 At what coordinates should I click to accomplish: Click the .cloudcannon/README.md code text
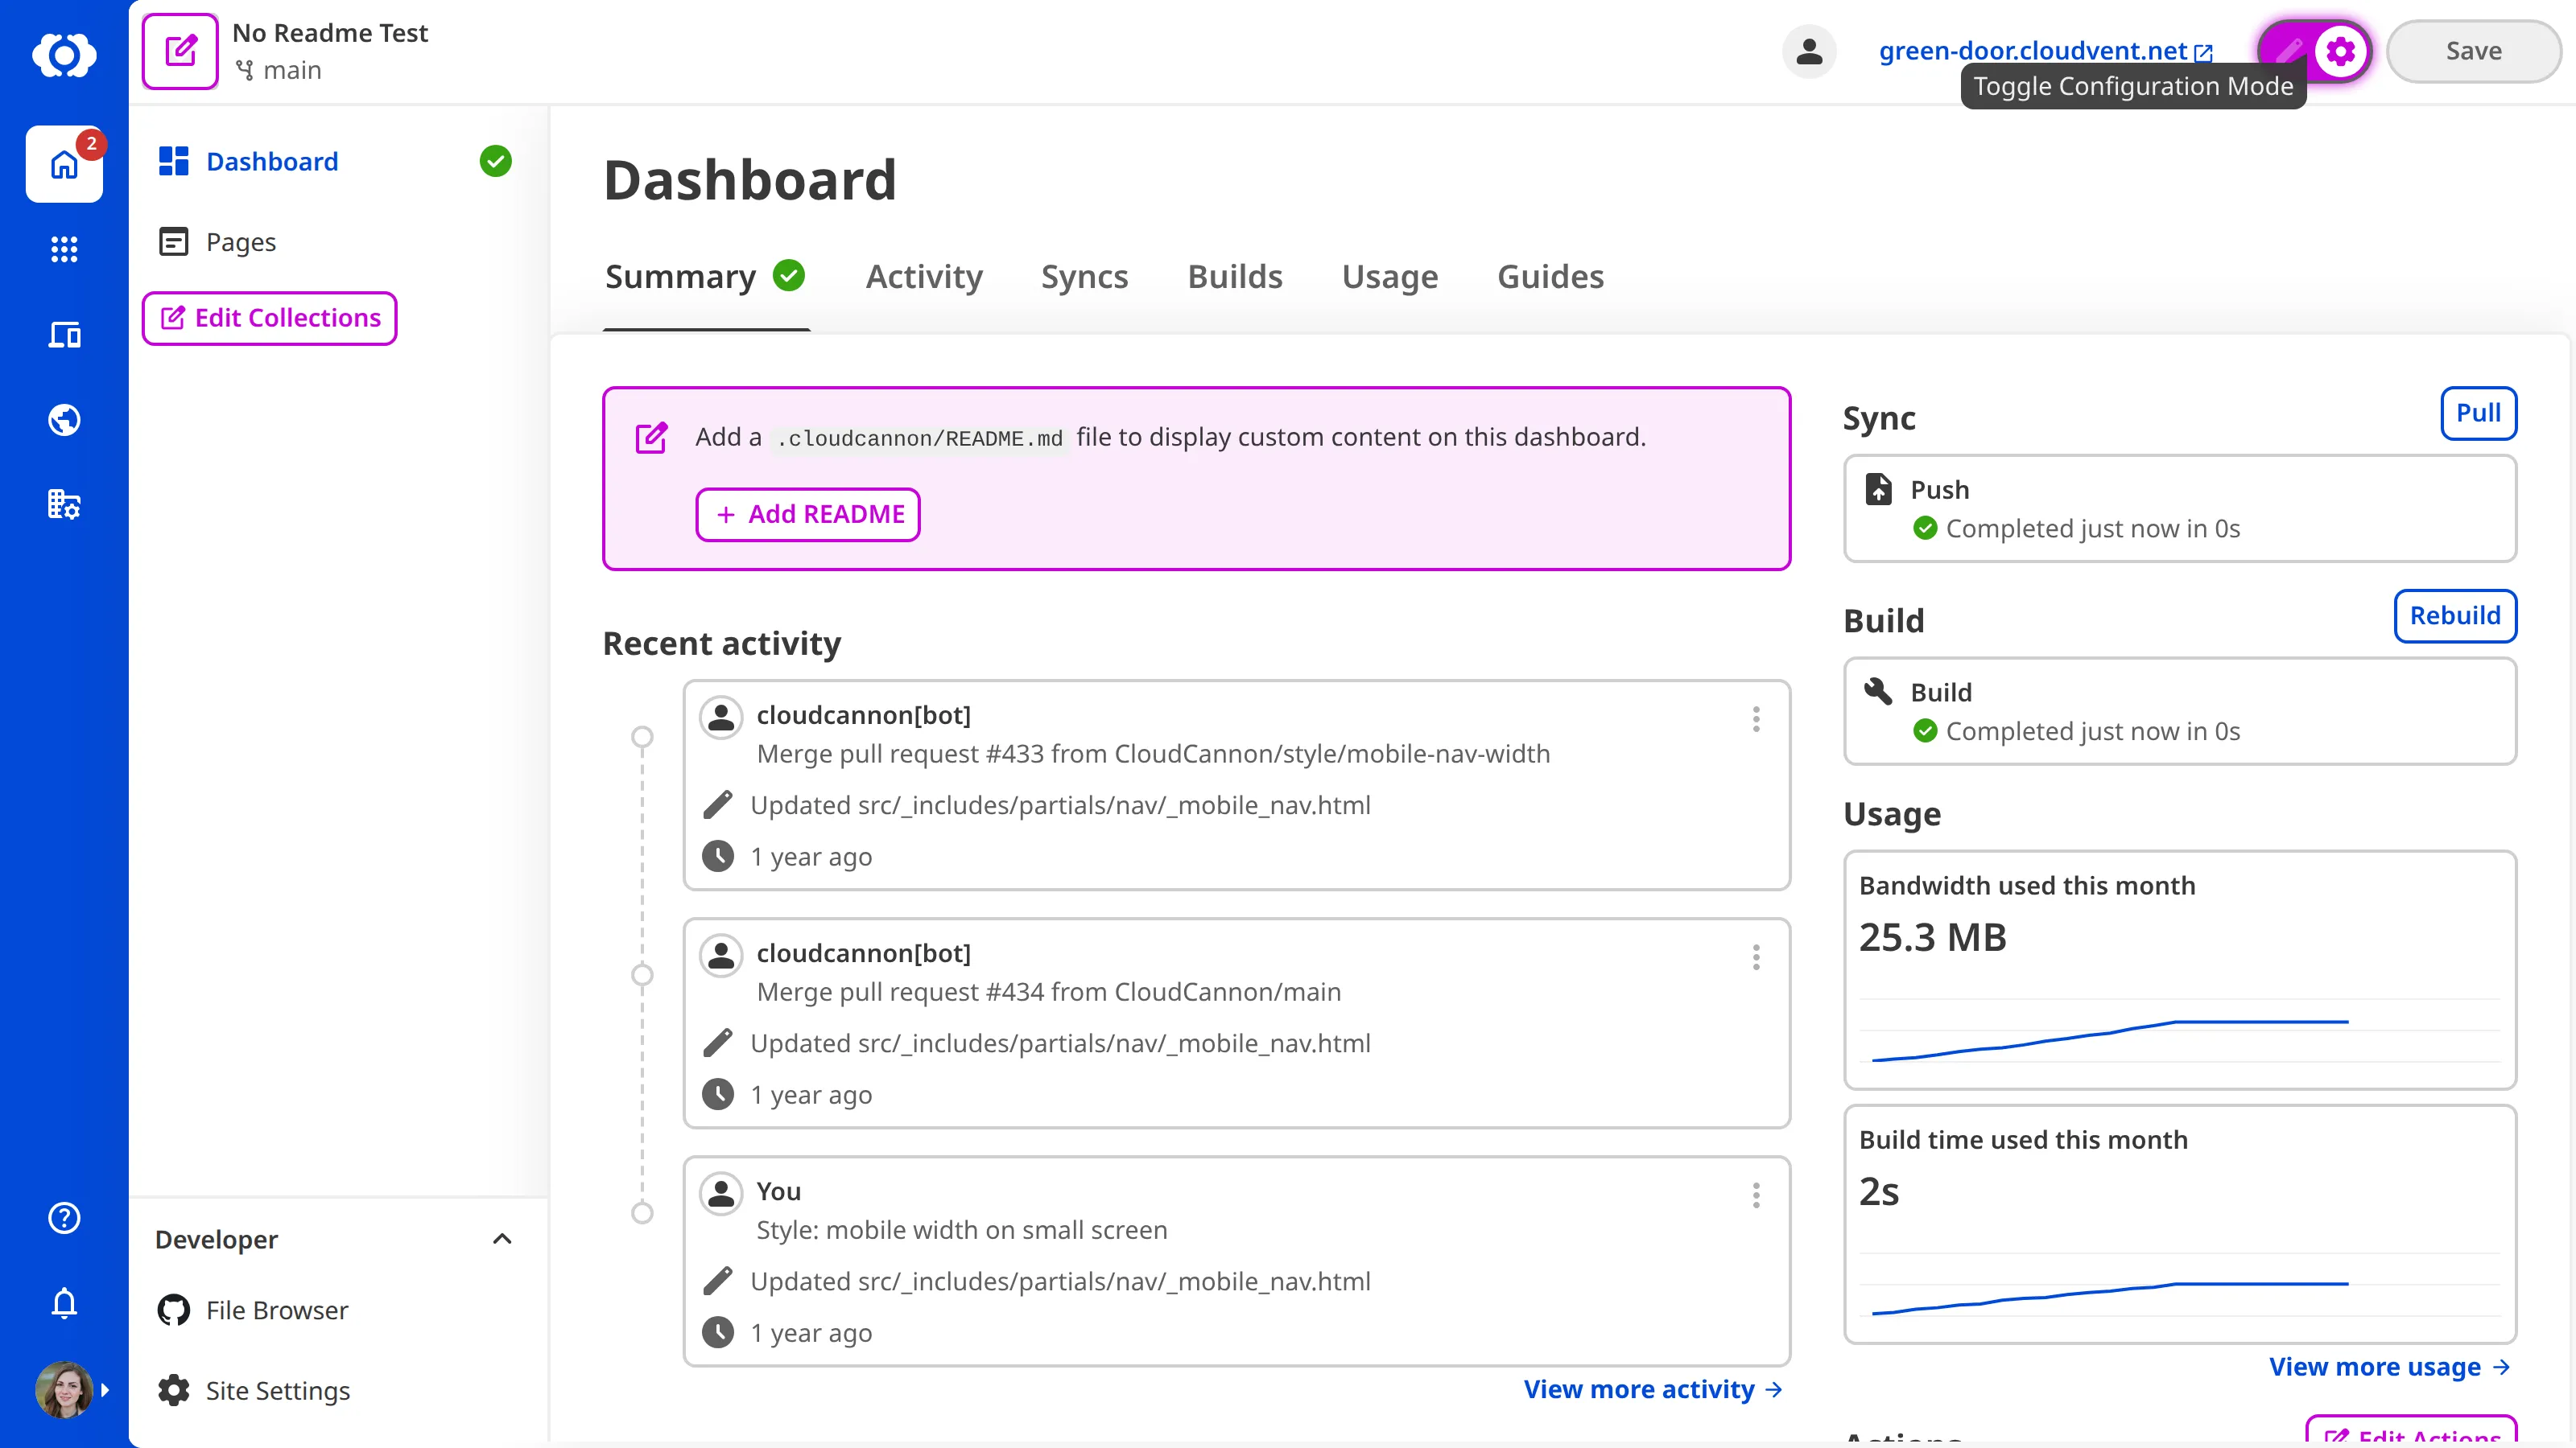tap(920, 438)
